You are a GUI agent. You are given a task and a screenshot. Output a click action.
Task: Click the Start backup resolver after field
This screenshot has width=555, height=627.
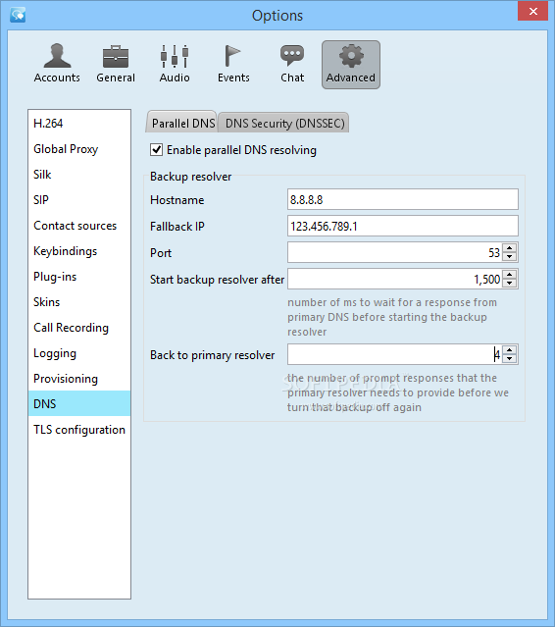(394, 279)
